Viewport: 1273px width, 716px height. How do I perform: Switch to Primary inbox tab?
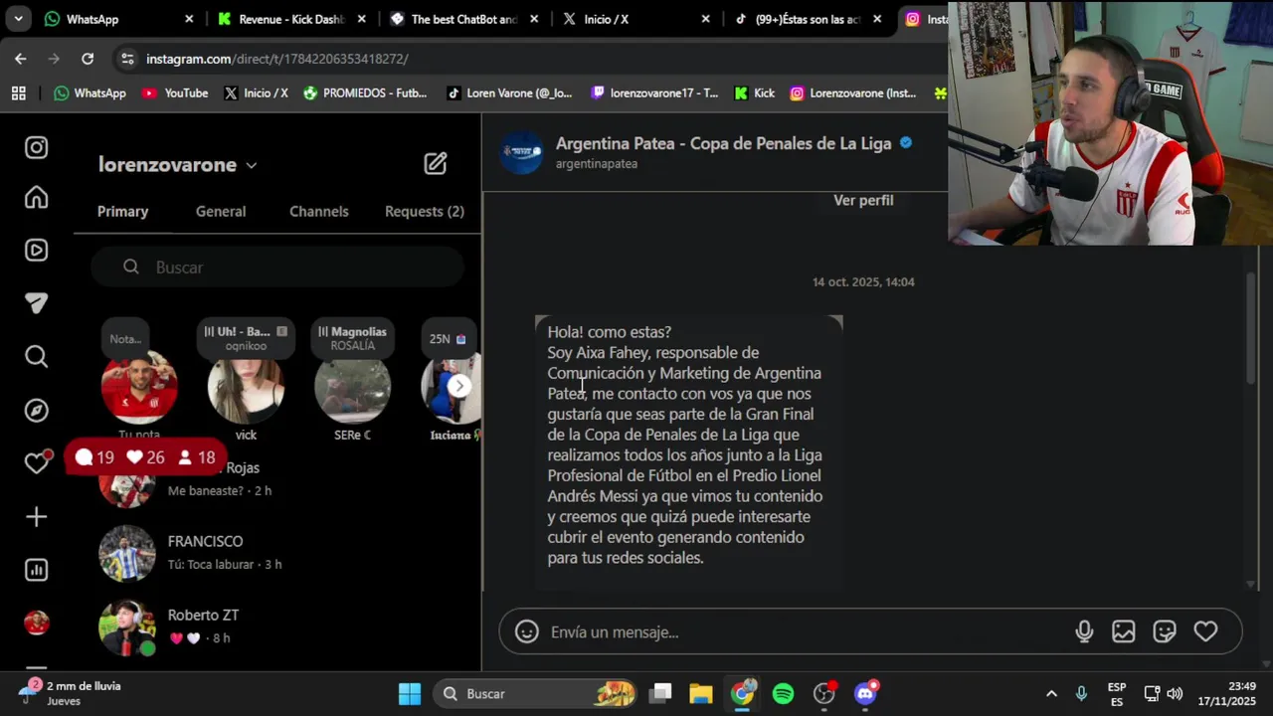122,211
